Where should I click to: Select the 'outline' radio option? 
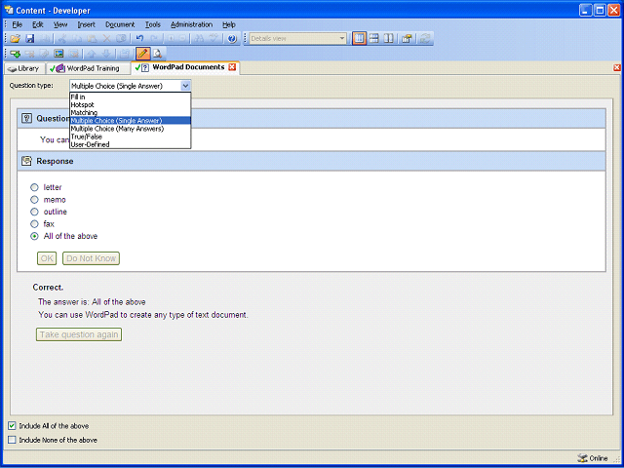point(35,212)
